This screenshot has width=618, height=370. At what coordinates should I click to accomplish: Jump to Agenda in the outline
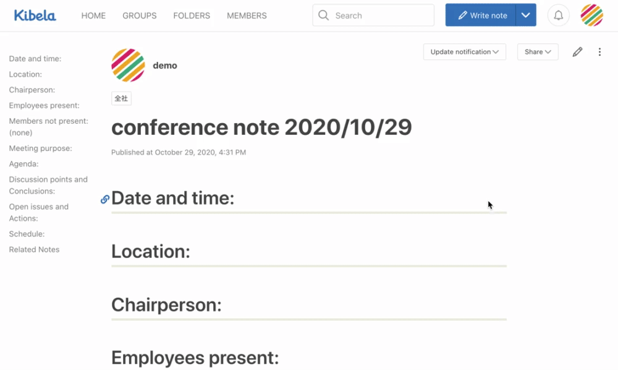23,164
